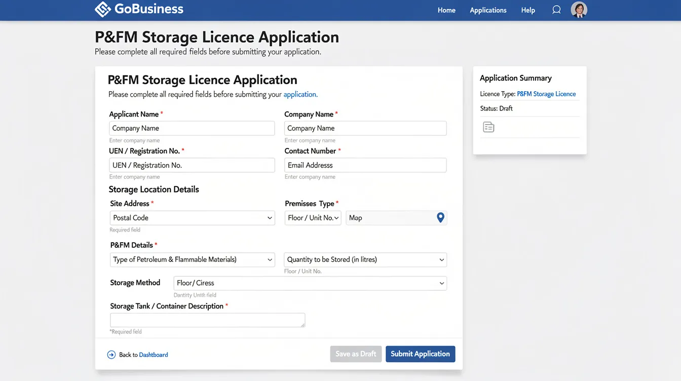Image resolution: width=681 pixels, height=381 pixels.
Task: Click the document icon in Application Summary
Action: 488,127
